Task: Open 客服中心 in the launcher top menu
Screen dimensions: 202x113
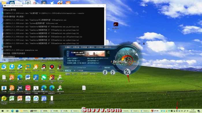Action: [x=108, y=47]
